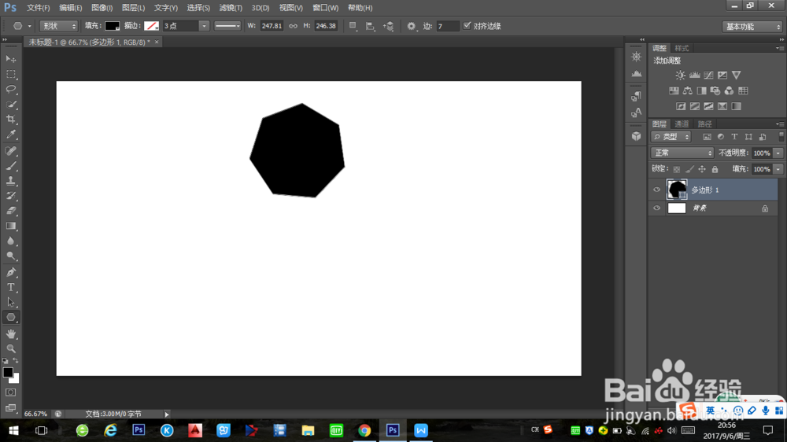Select the Brush tool
Image resolution: width=787 pixels, height=442 pixels.
[10, 166]
